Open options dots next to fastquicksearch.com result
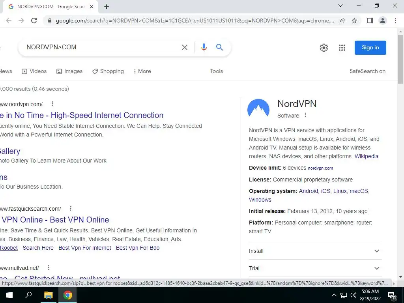Image resolution: width=404 pixels, height=303 pixels. click(x=71, y=208)
